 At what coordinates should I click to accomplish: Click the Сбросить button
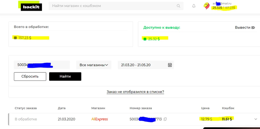pyautogui.click(x=30, y=76)
